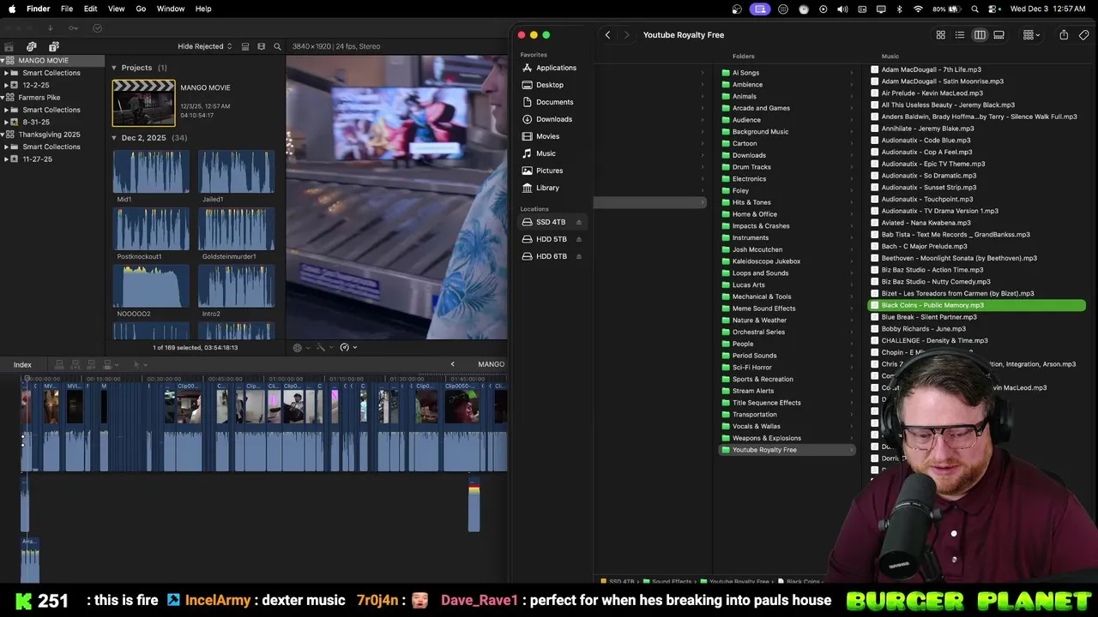Open the Finder group-by dropdown
Viewport: 1098px width, 617px height.
coord(1031,35)
